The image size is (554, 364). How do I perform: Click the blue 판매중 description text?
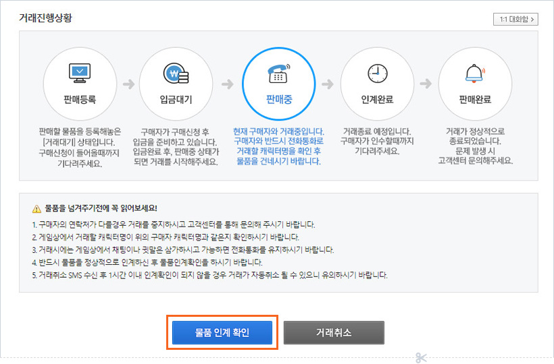tap(278, 146)
